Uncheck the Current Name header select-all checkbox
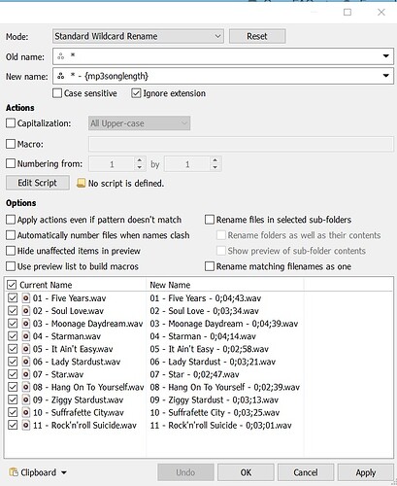Viewport: 397px width, 486px height. (12, 285)
